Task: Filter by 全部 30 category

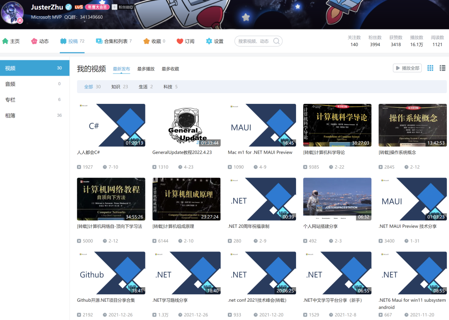Action: 92,87
